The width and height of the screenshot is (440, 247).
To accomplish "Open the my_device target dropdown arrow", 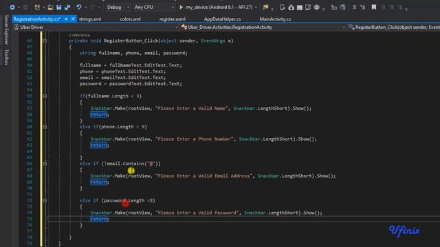I will click(256, 8).
